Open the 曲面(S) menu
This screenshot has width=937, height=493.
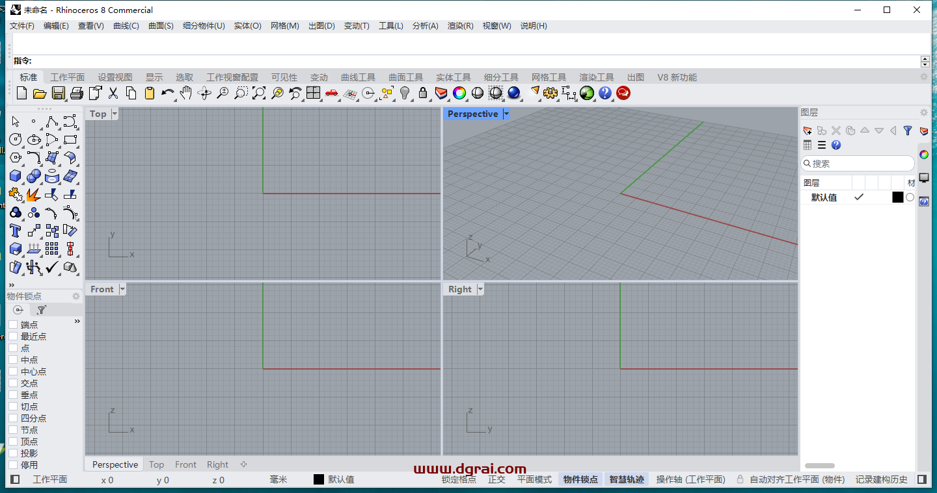point(161,26)
